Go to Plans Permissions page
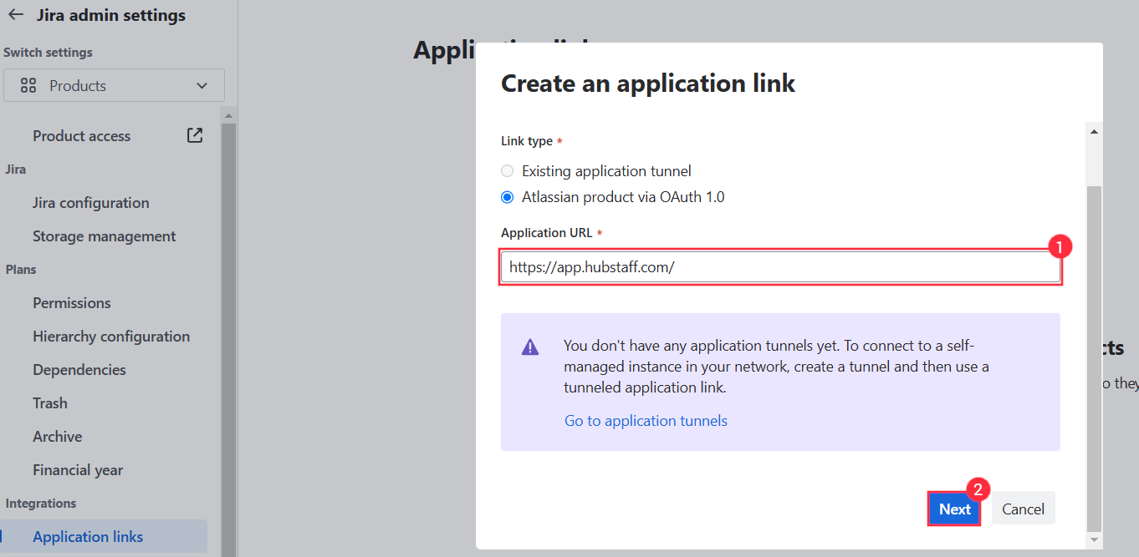 pos(72,303)
